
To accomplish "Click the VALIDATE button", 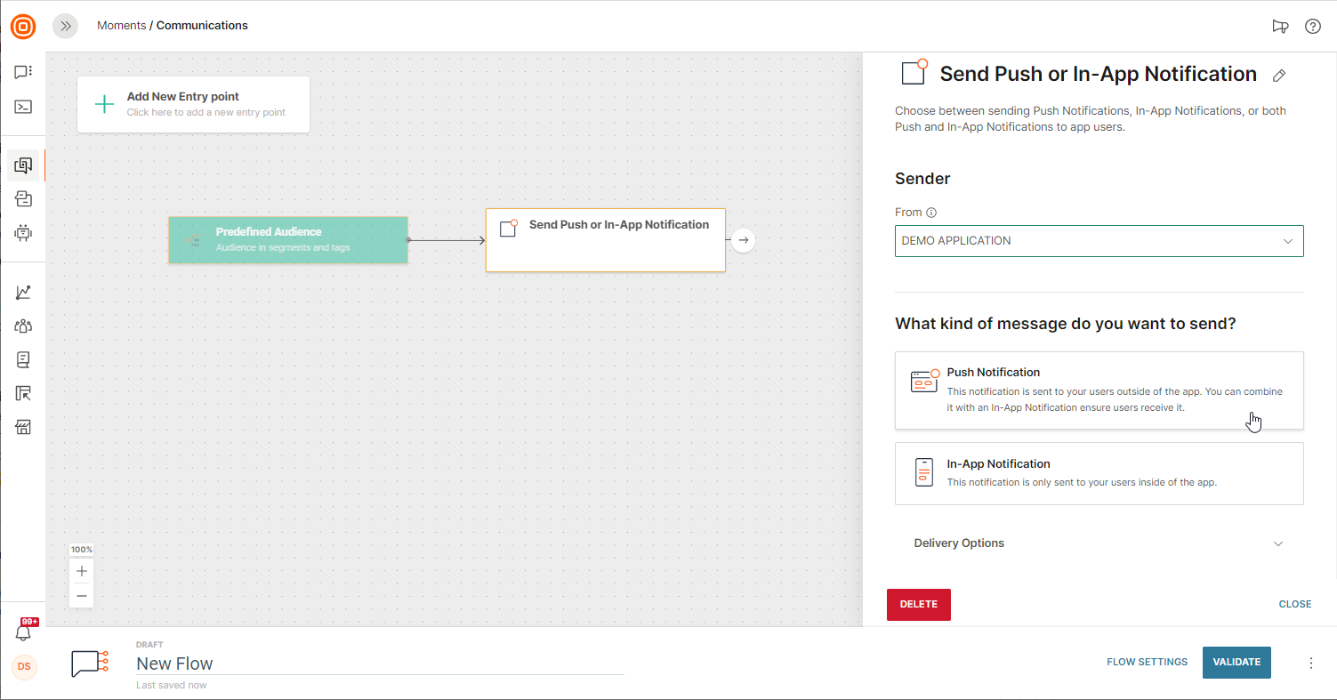I will pos(1236,663).
